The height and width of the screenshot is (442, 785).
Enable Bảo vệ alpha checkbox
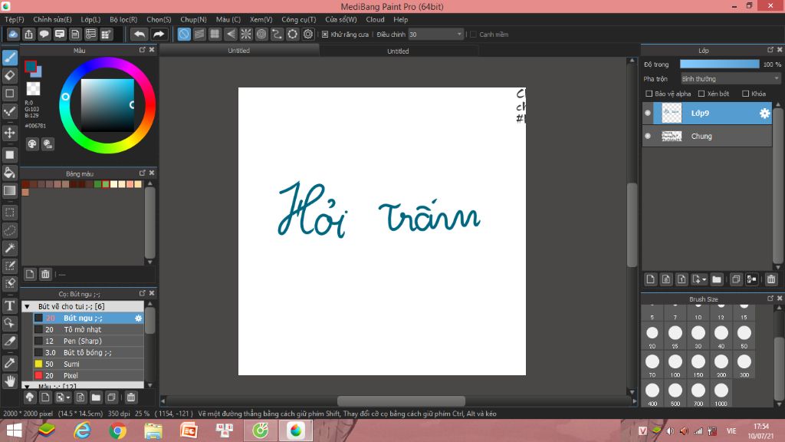pos(649,94)
